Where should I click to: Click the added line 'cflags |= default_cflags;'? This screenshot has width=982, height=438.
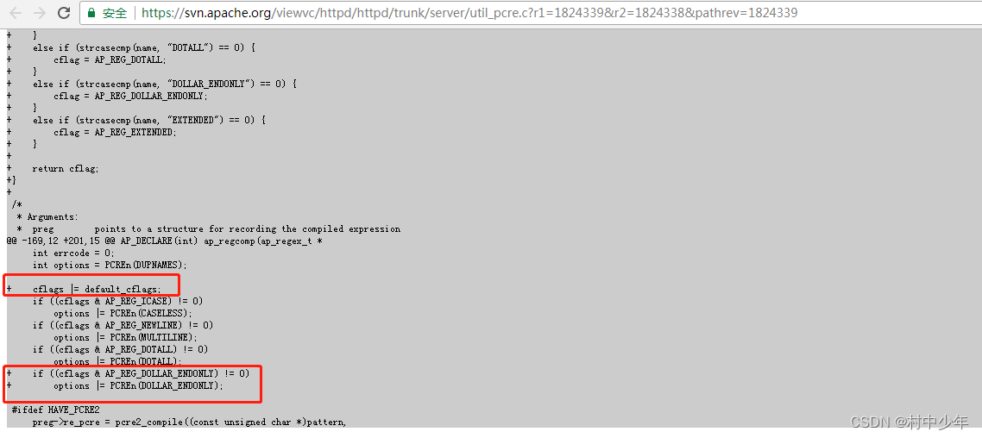coord(97,289)
